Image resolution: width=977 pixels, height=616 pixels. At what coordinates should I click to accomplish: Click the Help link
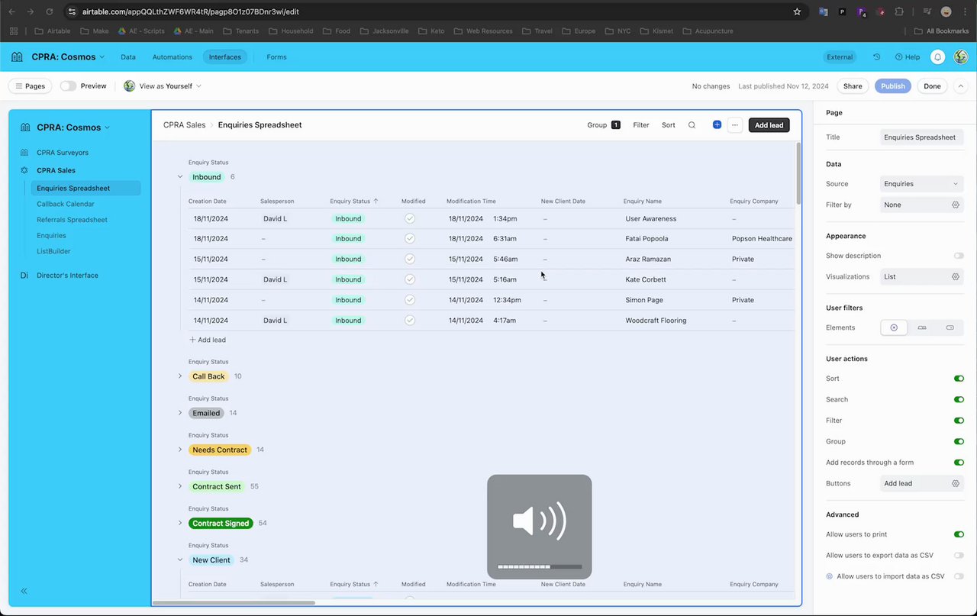(x=908, y=57)
